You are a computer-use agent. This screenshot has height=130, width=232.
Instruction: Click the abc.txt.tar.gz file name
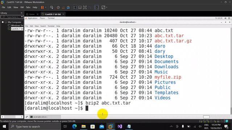(173, 41)
